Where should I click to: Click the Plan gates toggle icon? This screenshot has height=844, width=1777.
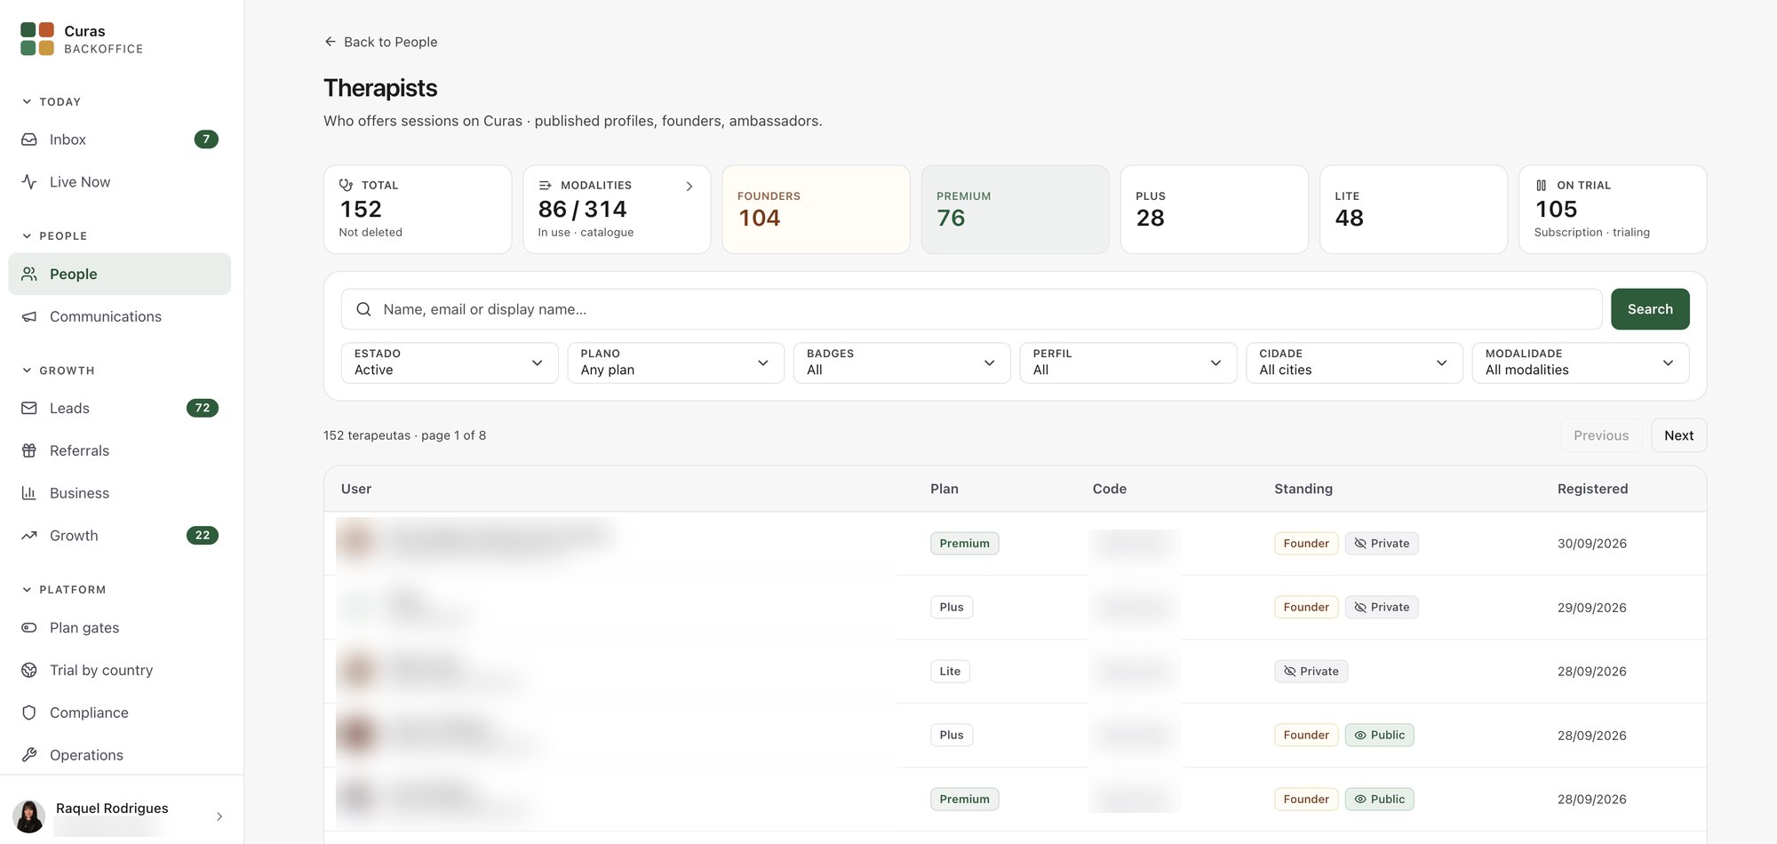pyautogui.click(x=29, y=628)
